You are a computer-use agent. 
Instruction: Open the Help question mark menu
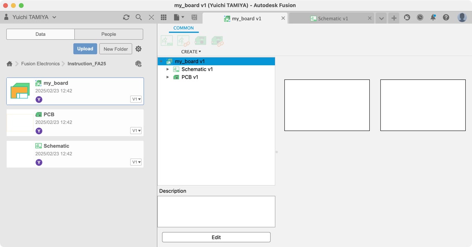click(446, 17)
